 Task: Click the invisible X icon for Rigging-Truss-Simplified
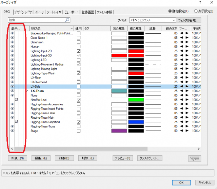click(16, 122)
